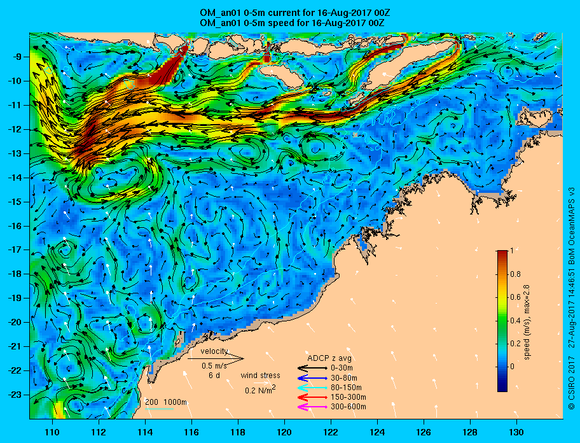Click the -9 latitude axis label
This screenshot has width=580, height=443.
coord(17,57)
